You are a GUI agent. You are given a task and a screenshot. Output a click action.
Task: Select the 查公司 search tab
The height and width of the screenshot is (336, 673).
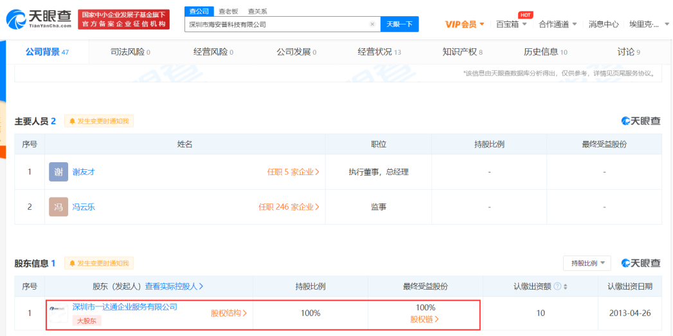click(199, 11)
